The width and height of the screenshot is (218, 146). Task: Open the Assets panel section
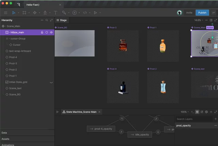pyautogui.click(x=27, y=139)
